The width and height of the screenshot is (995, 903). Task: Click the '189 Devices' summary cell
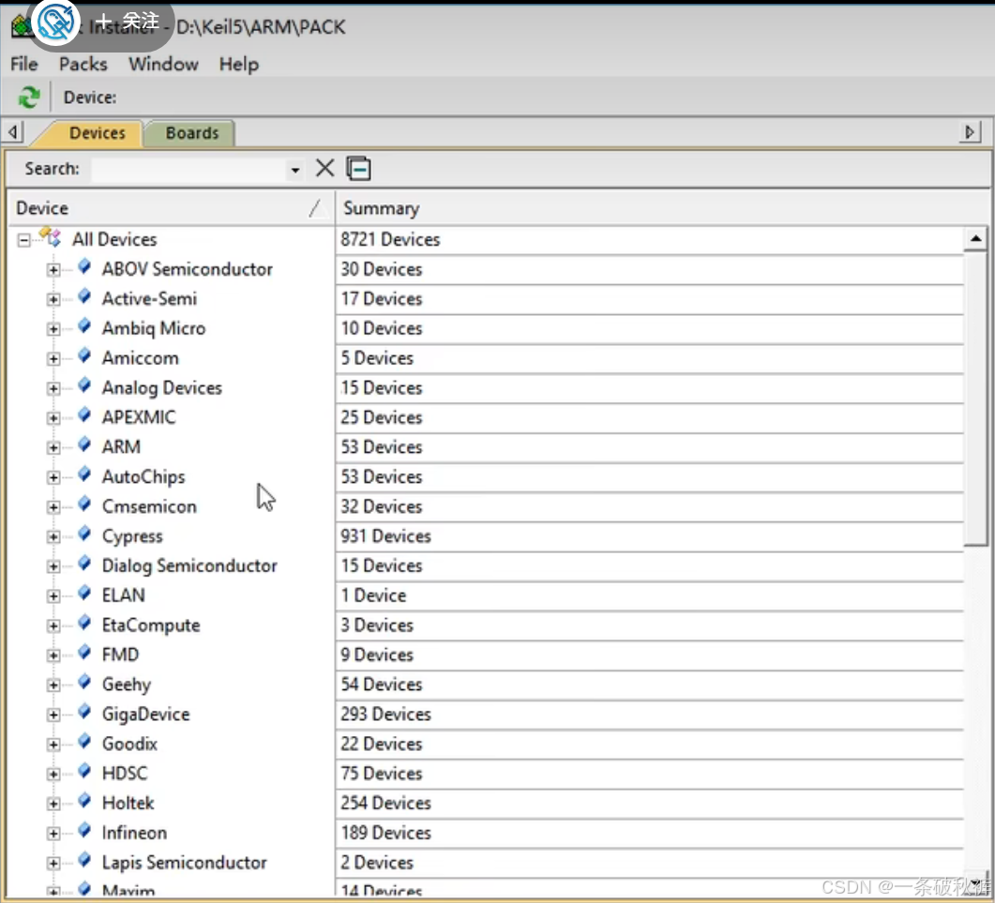[650, 834]
